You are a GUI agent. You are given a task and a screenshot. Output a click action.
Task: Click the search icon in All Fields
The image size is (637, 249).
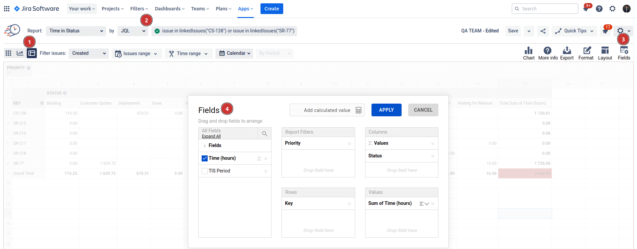264,134
